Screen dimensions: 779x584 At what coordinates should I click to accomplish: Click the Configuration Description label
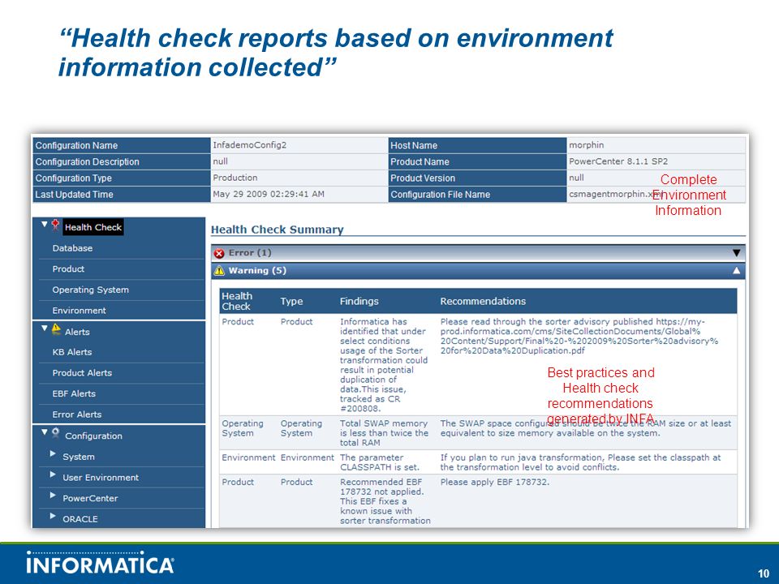[87, 162]
